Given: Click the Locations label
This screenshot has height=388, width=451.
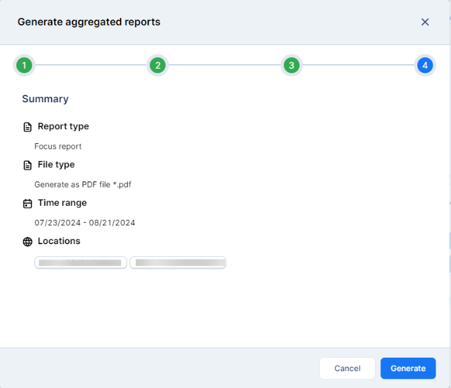Looking at the screenshot, I should pos(59,241).
